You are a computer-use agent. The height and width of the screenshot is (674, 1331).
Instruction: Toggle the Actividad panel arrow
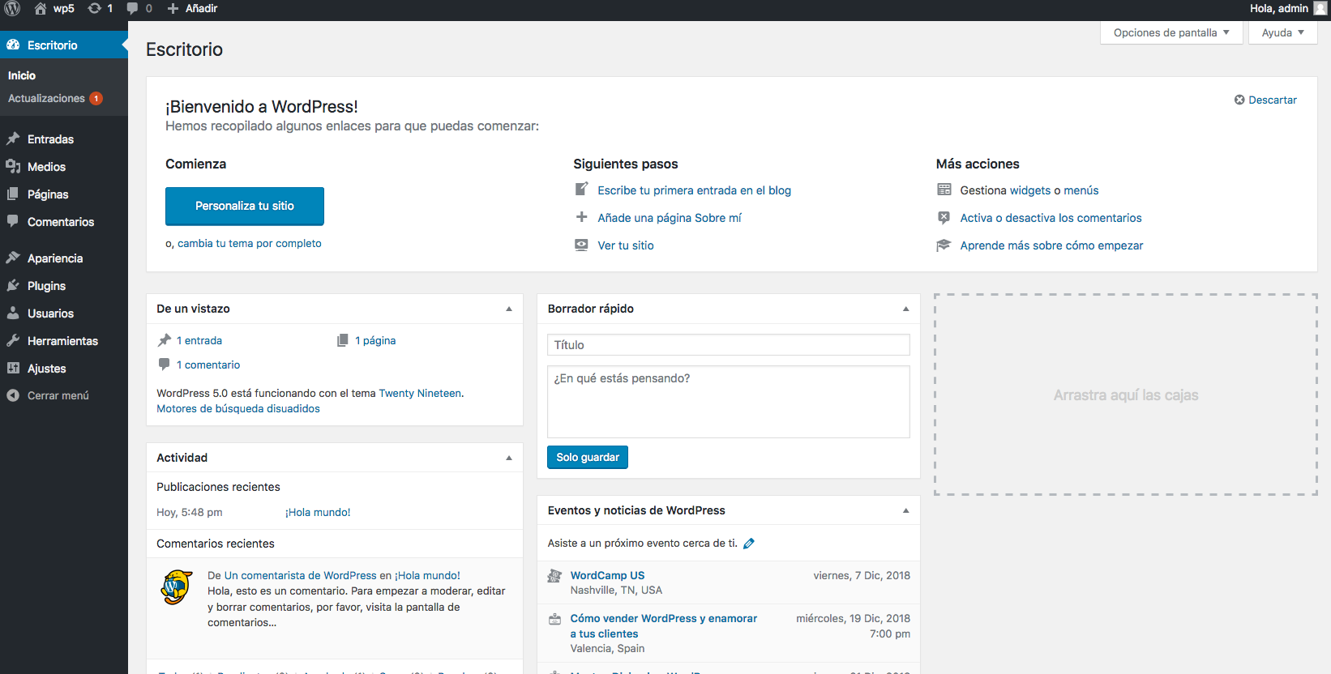click(x=509, y=458)
